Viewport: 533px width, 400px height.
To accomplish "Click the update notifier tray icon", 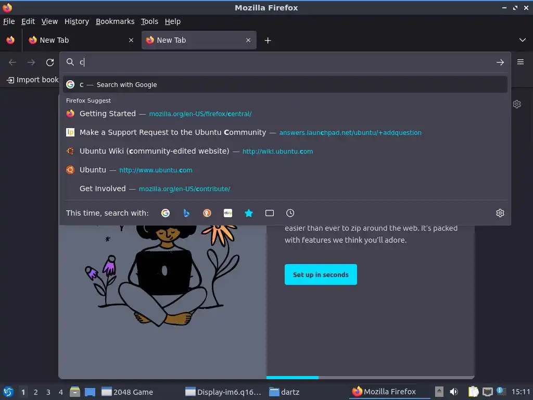I will [x=501, y=391].
